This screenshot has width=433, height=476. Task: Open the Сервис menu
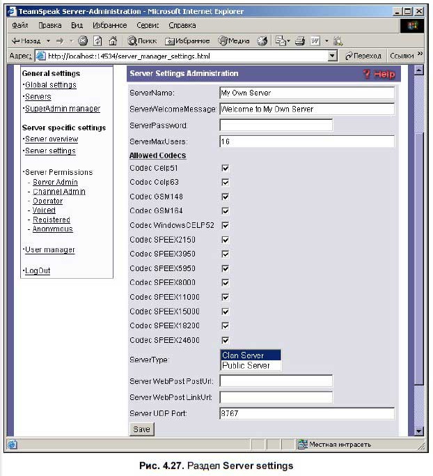click(x=148, y=25)
